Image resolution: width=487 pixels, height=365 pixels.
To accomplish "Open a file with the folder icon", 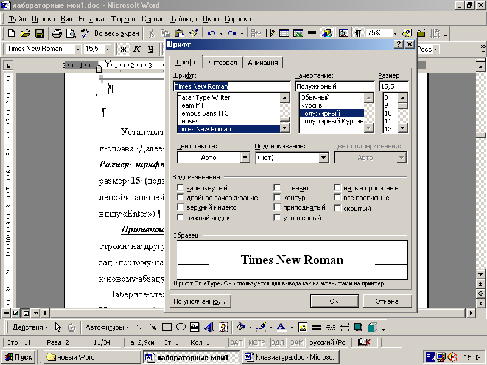I will 26,33.
